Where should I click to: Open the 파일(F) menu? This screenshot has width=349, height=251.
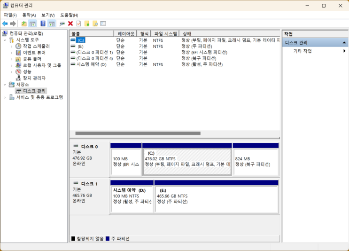click(10, 15)
